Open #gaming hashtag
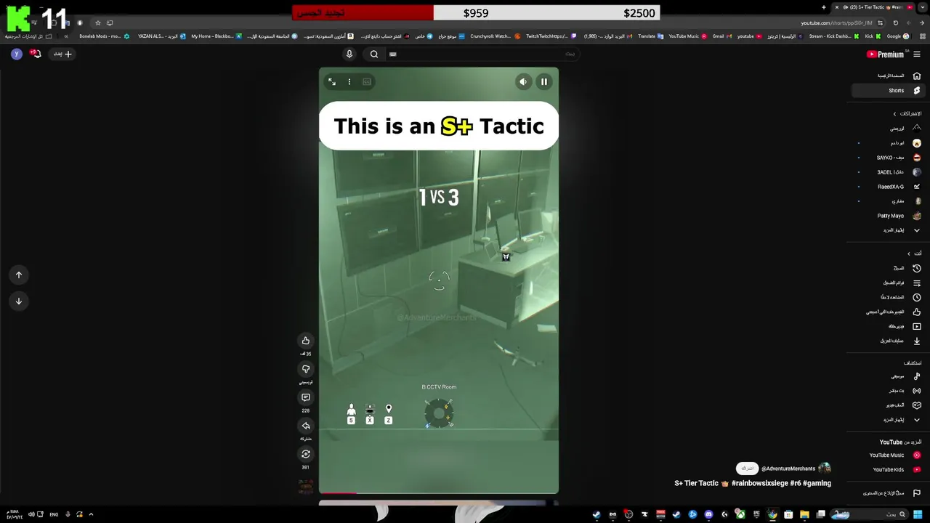 pyautogui.click(x=817, y=483)
